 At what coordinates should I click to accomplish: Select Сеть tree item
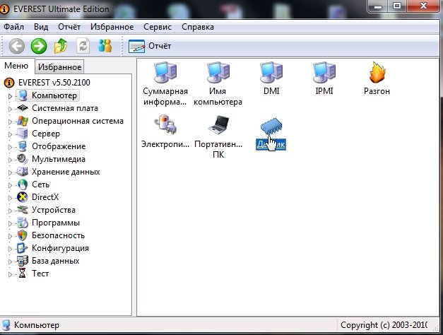(x=33, y=184)
